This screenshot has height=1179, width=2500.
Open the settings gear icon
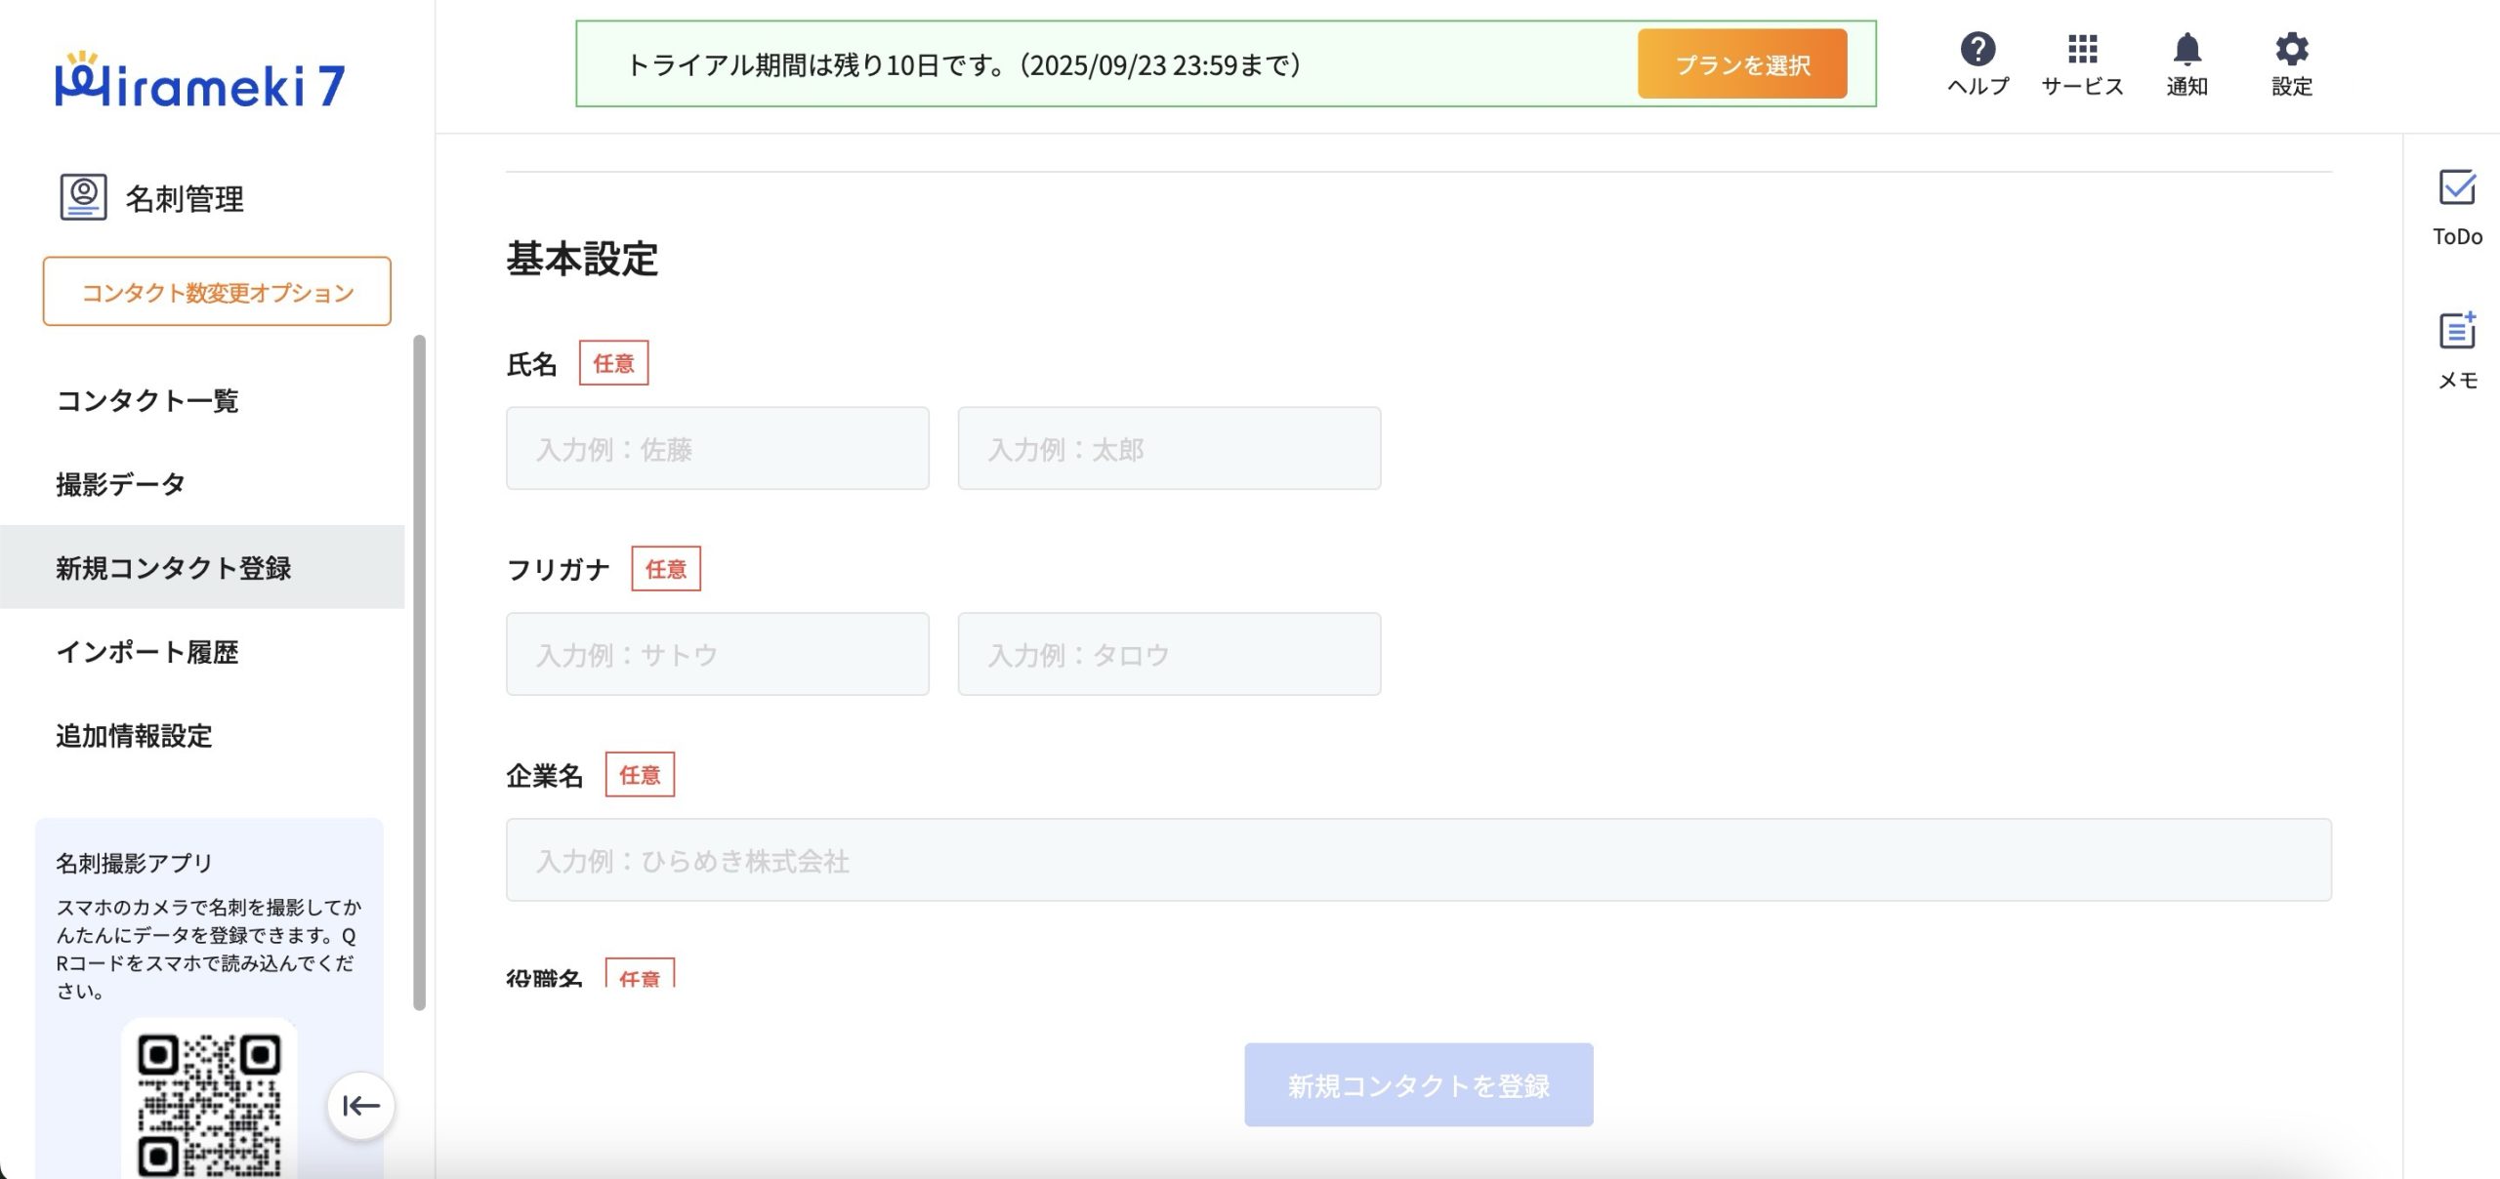(x=2291, y=49)
